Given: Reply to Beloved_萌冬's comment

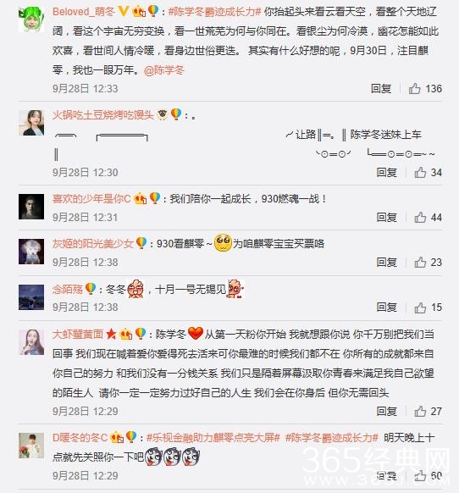Looking at the screenshot, I should point(381,89).
